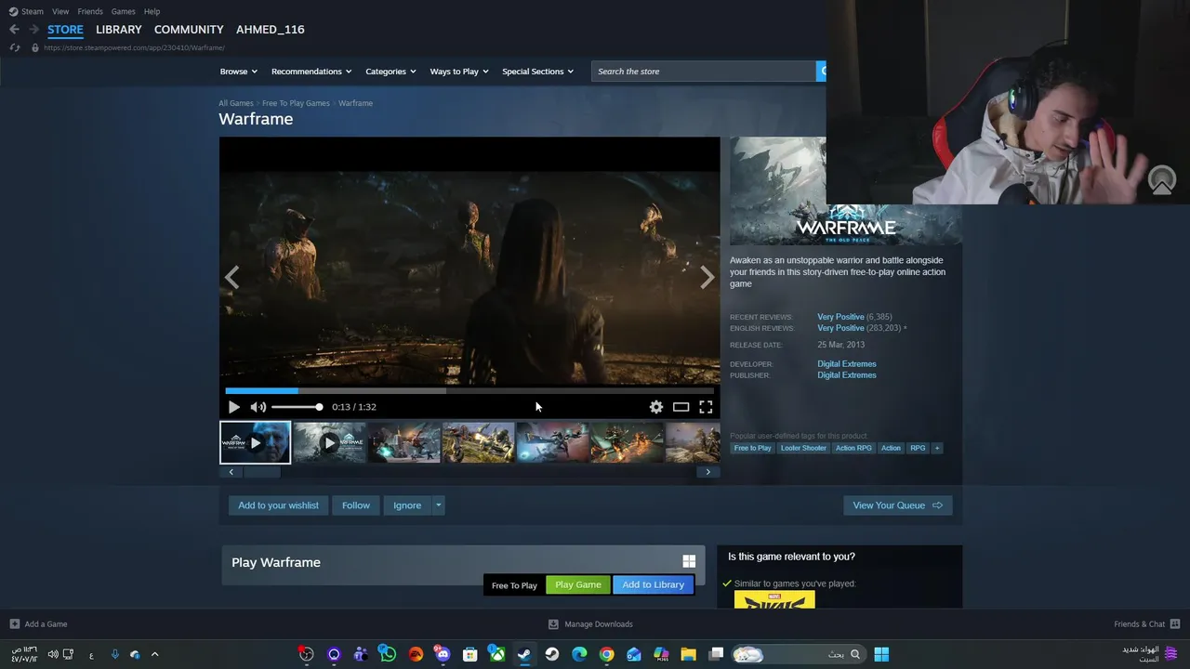Viewport: 1190px width, 669px height.
Task: Follow the Warframe game
Action: point(356,505)
